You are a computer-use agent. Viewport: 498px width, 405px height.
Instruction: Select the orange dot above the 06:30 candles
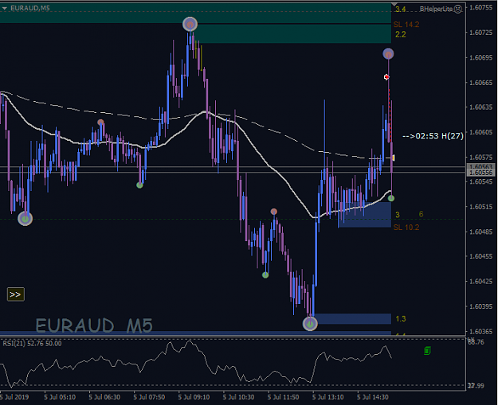coord(100,122)
